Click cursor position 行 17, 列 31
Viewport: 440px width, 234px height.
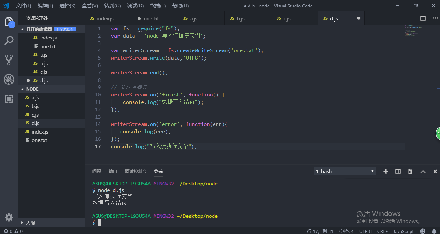point(320,231)
